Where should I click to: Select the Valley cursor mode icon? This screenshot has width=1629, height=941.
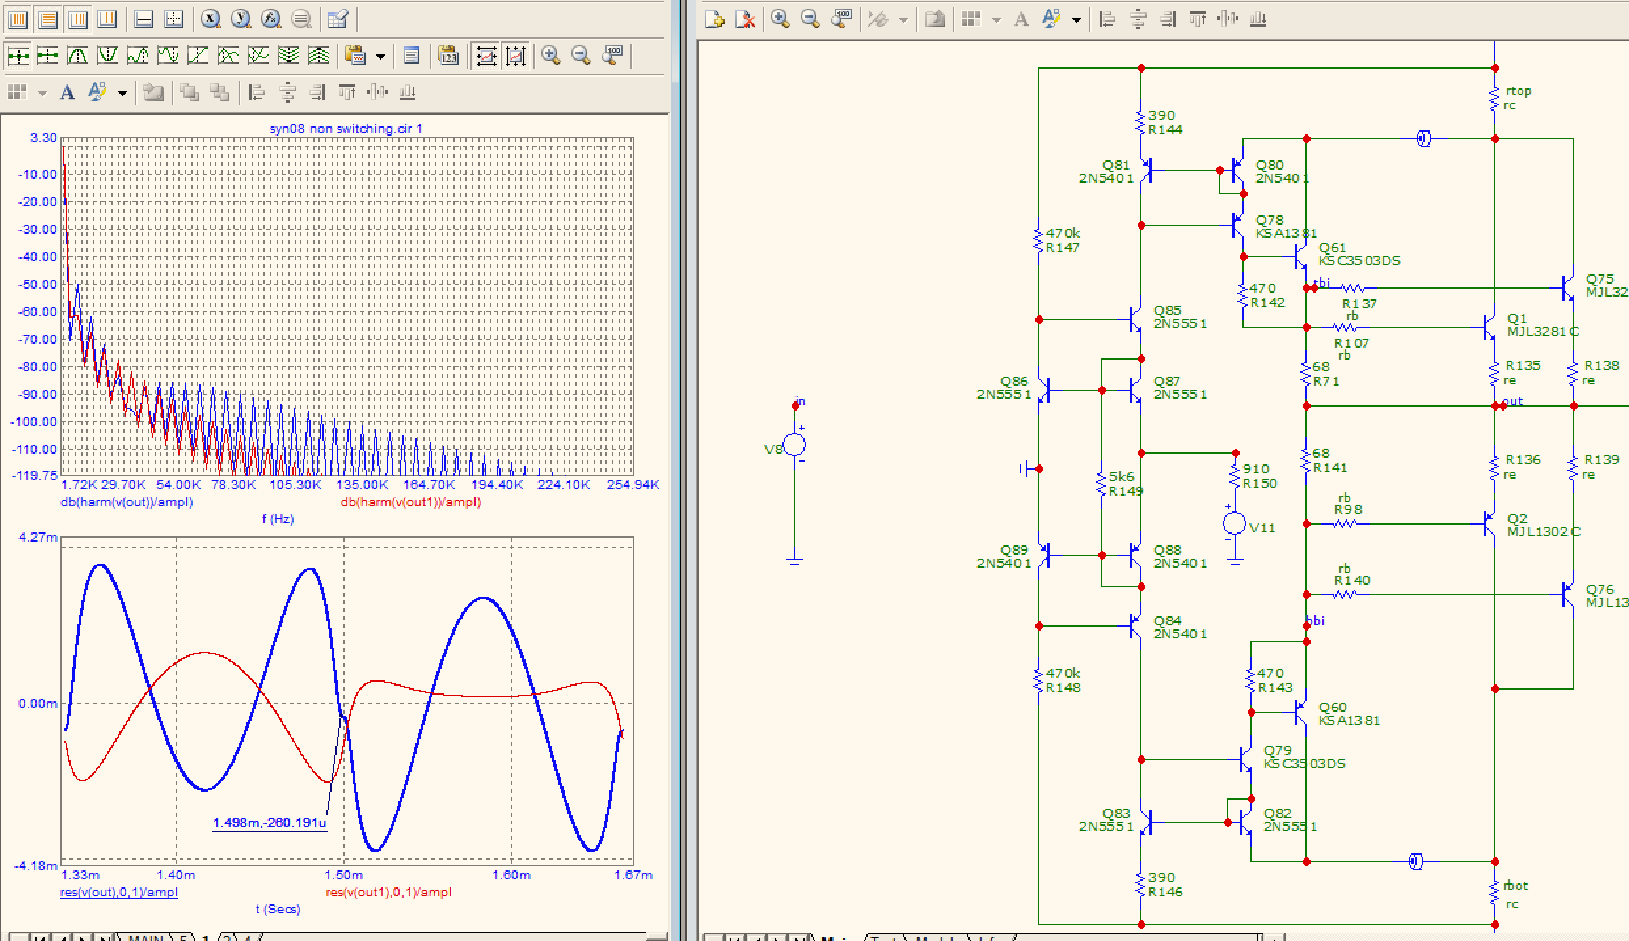[x=107, y=56]
